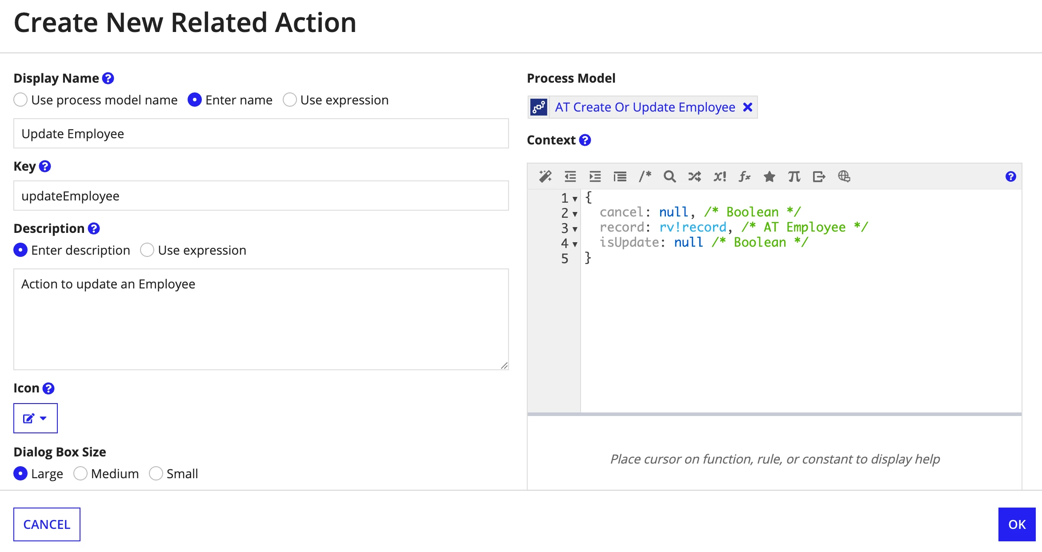Screen dimensions: 1042x552
Task: Select Use process model name option
Action: click(20, 100)
